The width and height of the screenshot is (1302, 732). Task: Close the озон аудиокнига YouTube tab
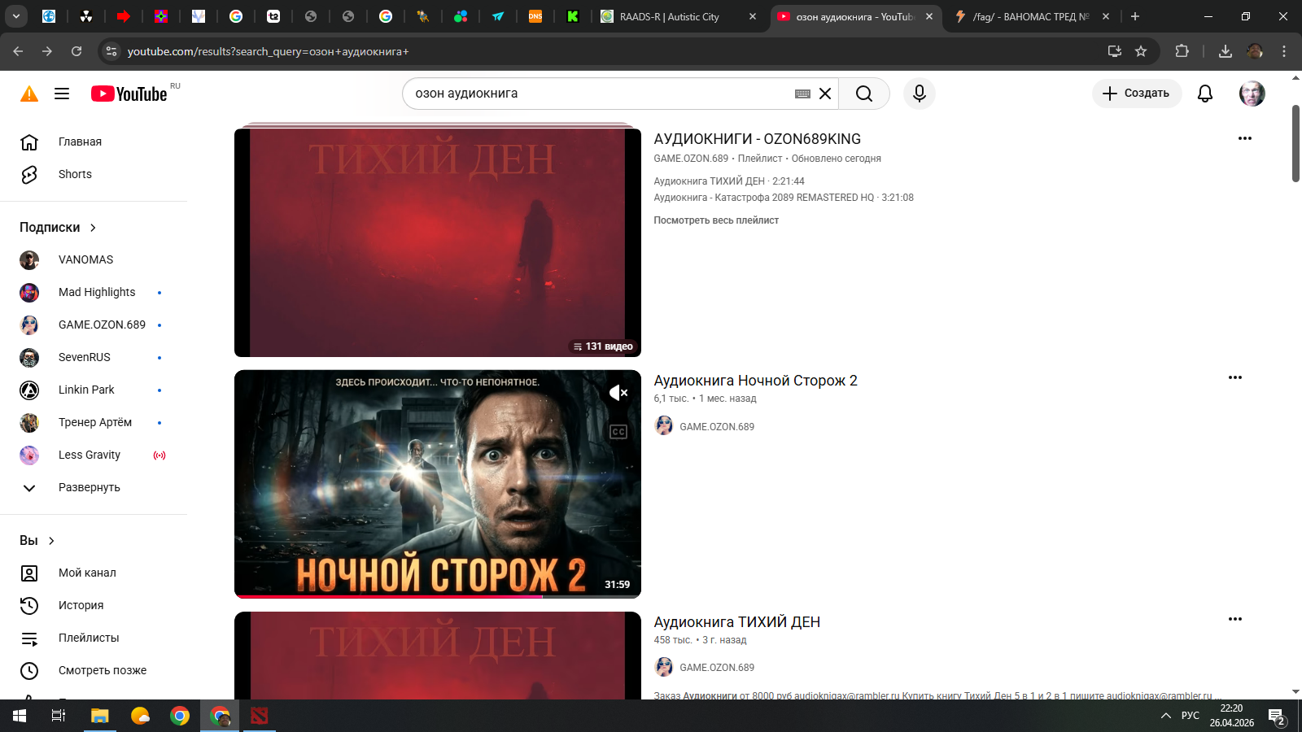929,16
